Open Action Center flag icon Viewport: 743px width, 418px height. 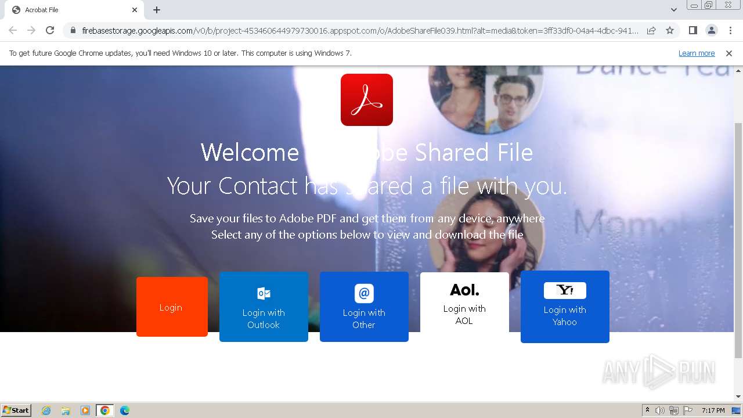pyautogui.click(x=688, y=410)
